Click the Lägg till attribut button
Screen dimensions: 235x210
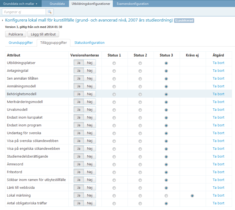43,34
